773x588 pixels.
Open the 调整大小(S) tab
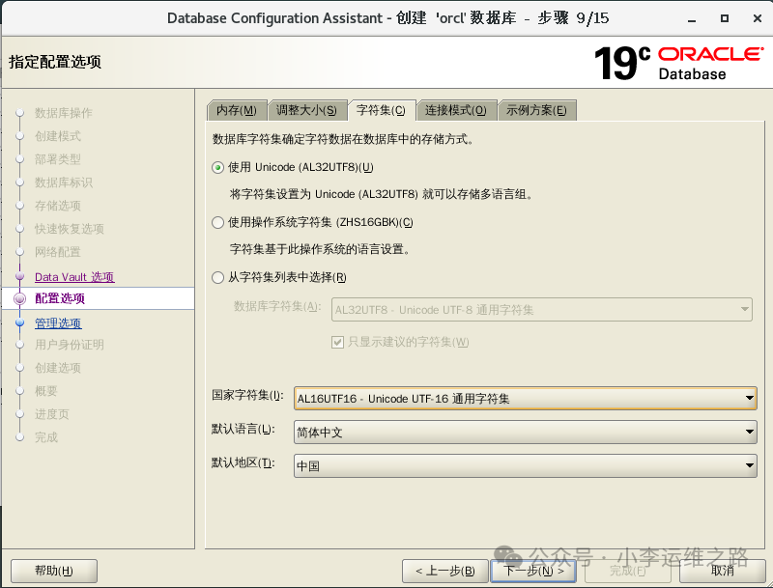306,110
